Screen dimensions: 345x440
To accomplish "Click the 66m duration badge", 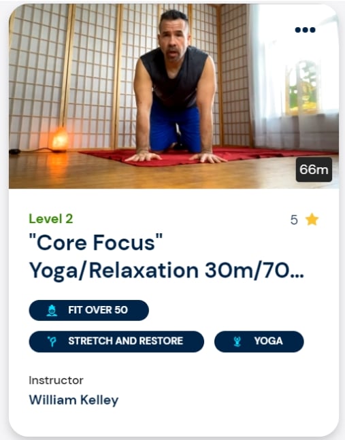I will point(314,169).
